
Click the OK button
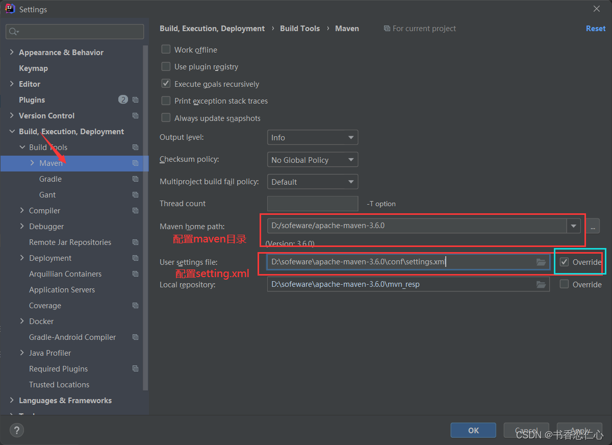[473, 430]
